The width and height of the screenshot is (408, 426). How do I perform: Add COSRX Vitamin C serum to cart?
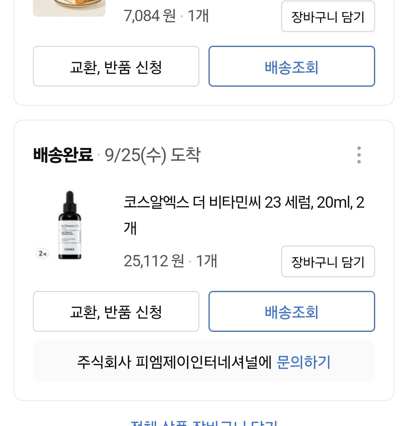tap(328, 262)
